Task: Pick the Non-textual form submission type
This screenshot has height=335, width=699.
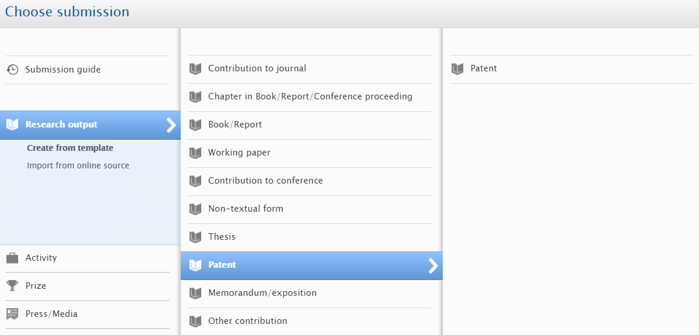Action: click(245, 209)
